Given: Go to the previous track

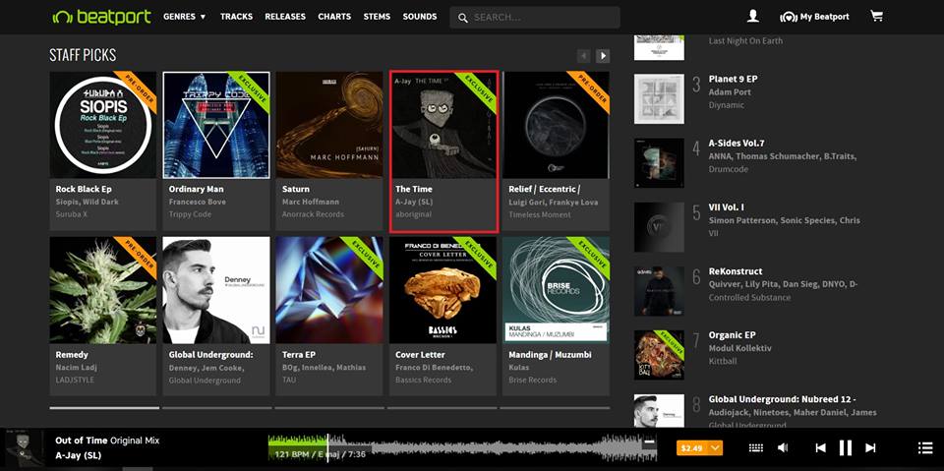Looking at the screenshot, I should tap(820, 448).
